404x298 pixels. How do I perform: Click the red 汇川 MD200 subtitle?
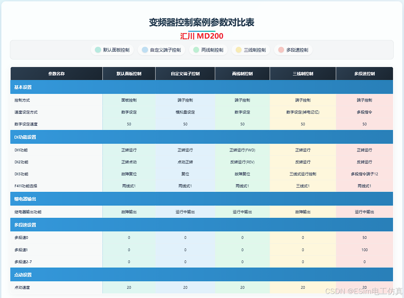202,36
